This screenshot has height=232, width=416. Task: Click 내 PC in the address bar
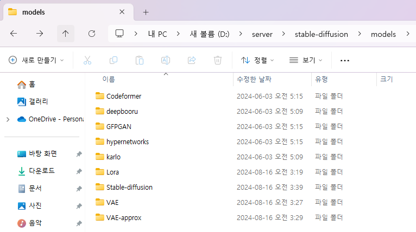(157, 34)
